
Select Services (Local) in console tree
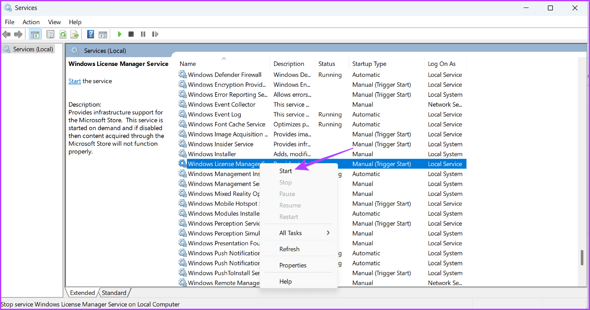[x=33, y=49]
